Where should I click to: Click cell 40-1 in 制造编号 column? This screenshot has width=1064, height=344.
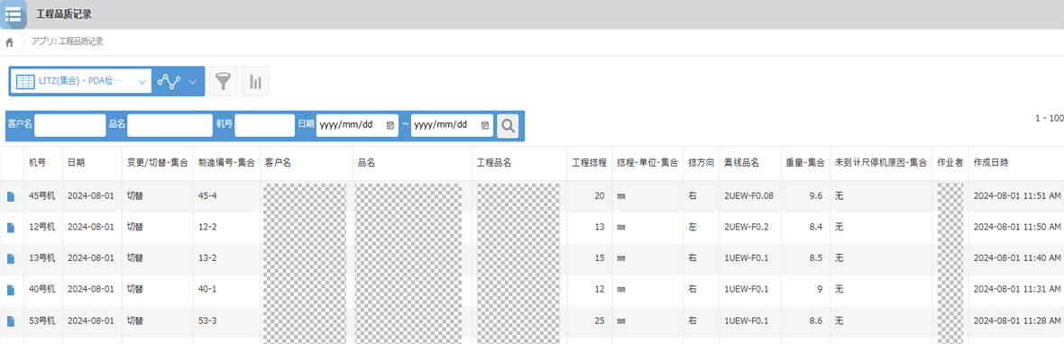coord(207,290)
